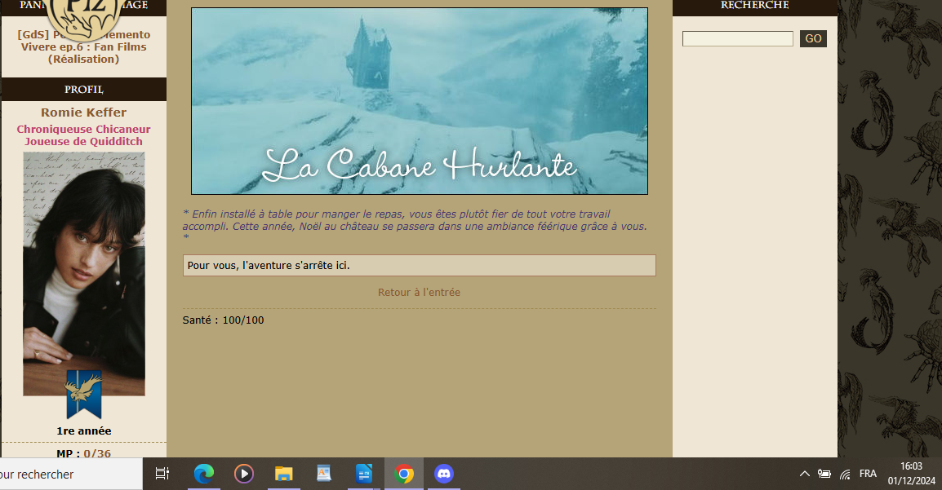The width and height of the screenshot is (942, 490).
Task: Switch to Google Chrome in the taskbar
Action: point(404,474)
